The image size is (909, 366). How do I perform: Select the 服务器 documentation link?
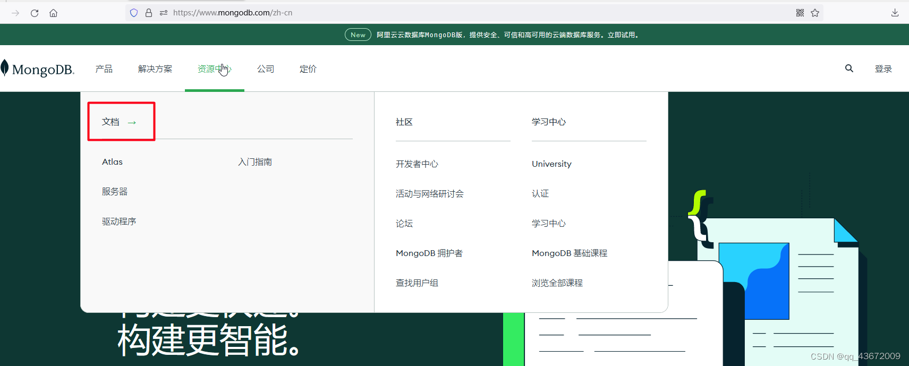coord(115,192)
